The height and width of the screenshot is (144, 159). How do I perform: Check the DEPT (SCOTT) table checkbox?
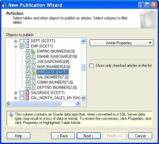pos(22,41)
